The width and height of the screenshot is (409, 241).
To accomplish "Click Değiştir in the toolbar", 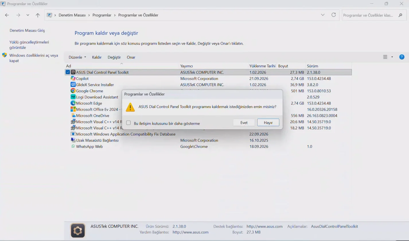I will pyautogui.click(x=114, y=57).
